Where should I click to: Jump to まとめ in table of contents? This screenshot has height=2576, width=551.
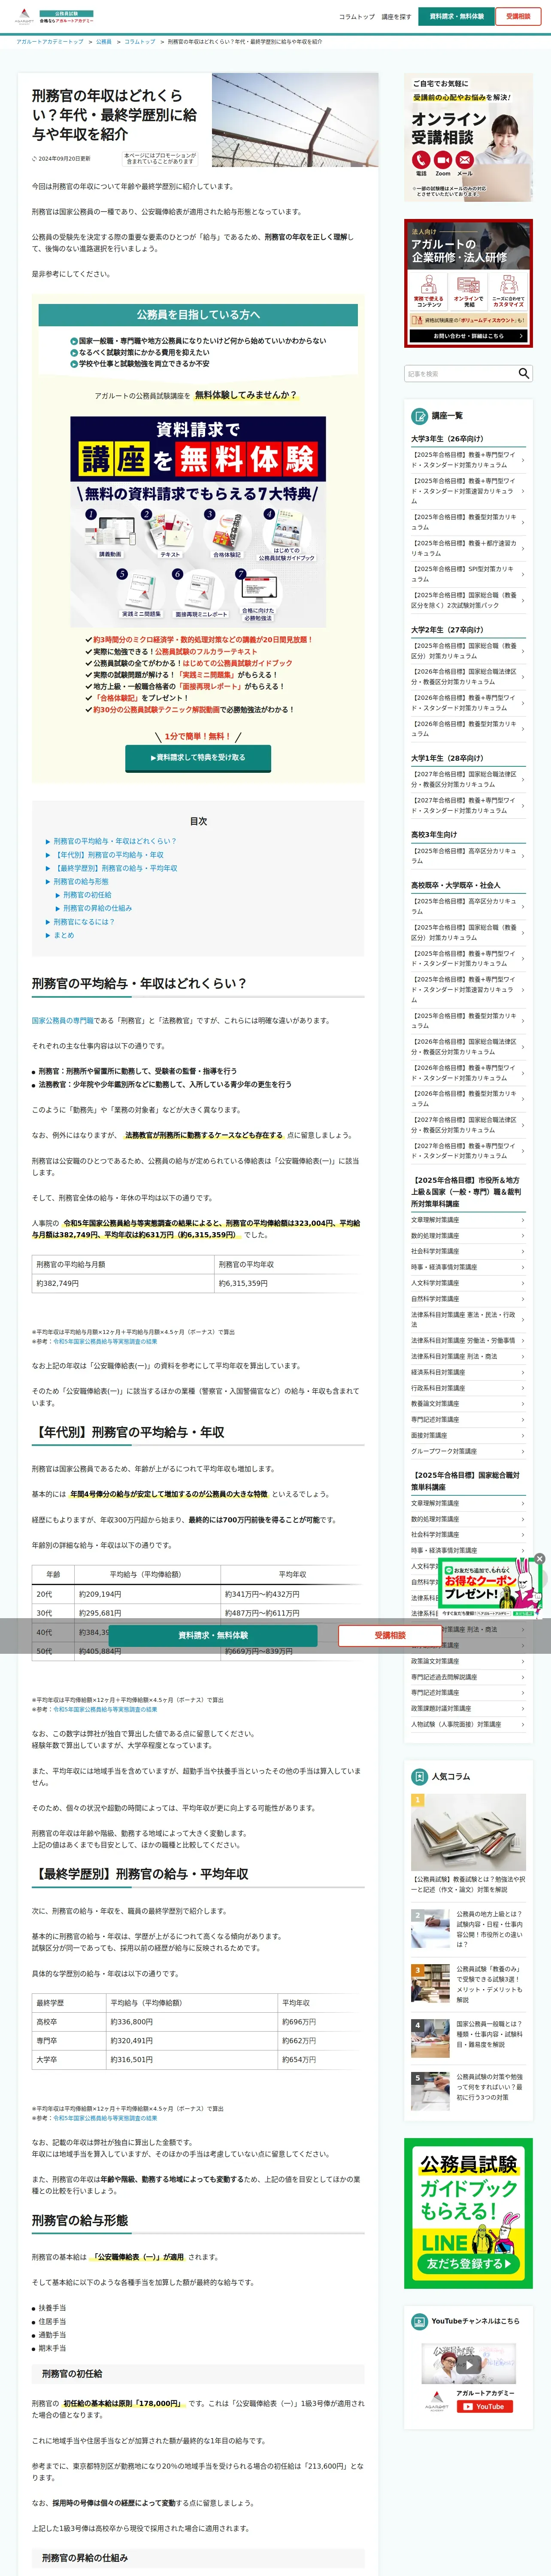click(64, 935)
